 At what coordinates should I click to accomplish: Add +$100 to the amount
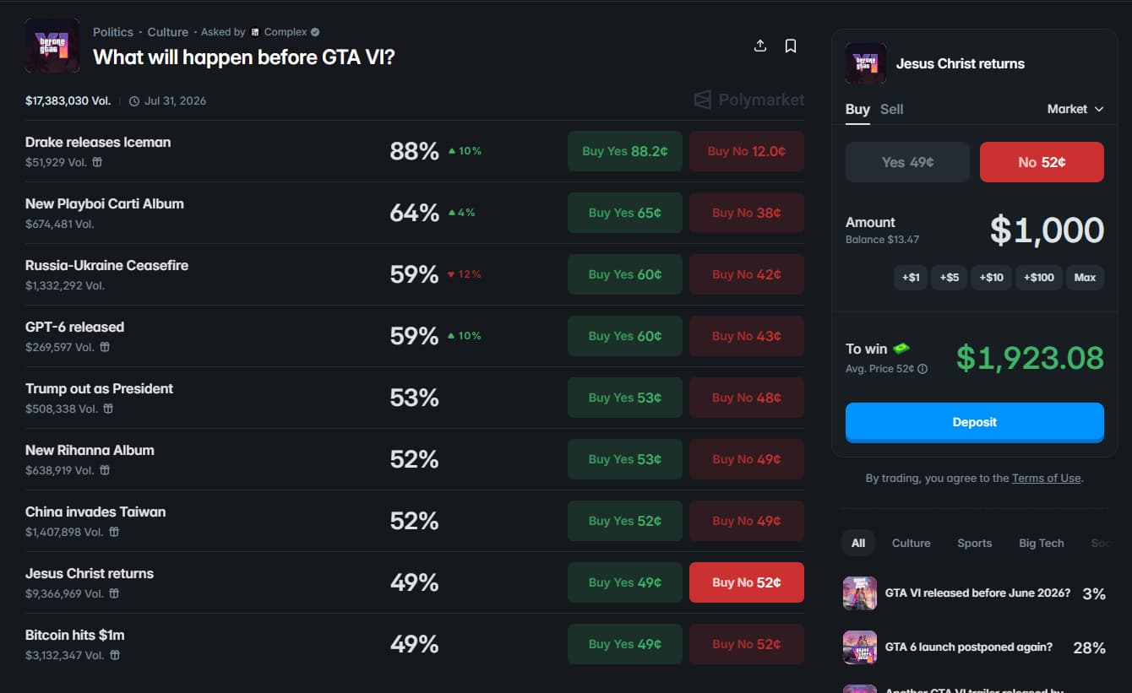(1038, 277)
